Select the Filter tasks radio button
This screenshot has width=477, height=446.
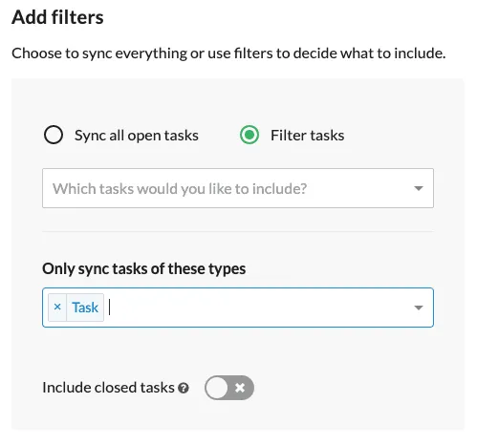249,135
